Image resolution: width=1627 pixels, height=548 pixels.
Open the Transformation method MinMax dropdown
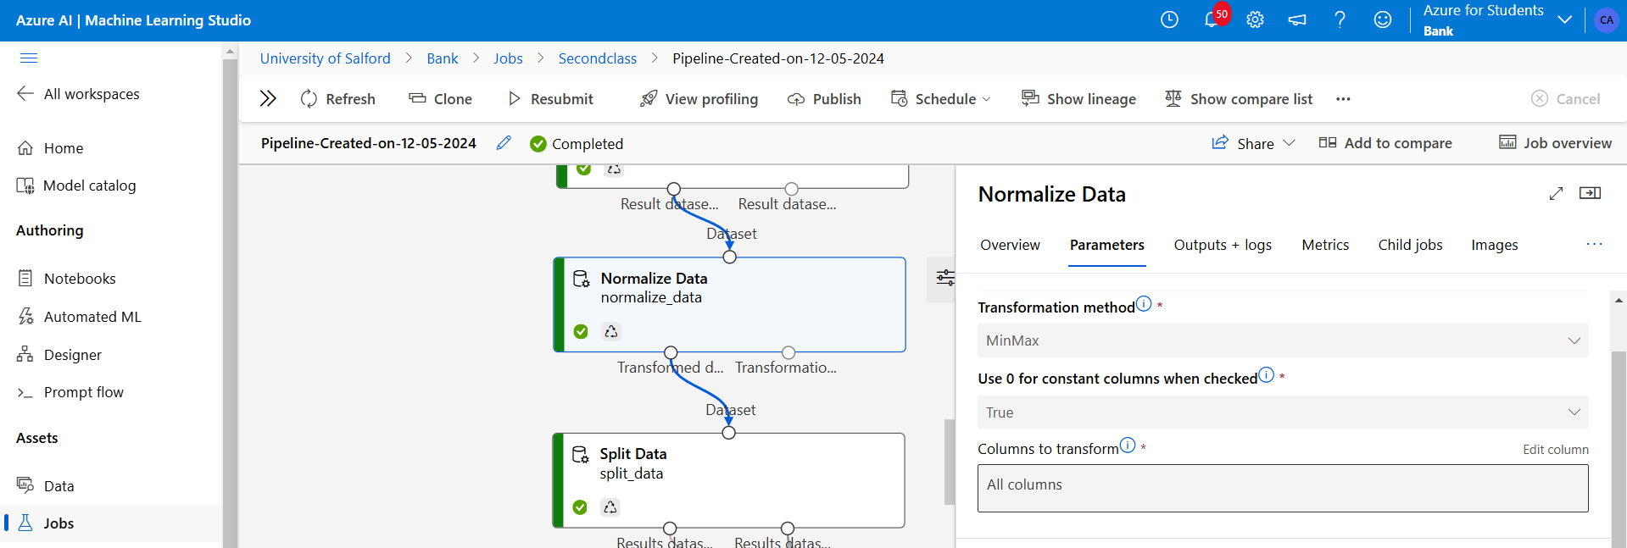click(x=1283, y=340)
